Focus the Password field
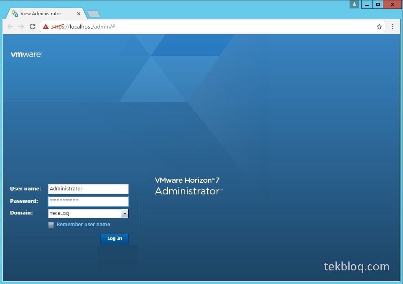 click(88, 202)
